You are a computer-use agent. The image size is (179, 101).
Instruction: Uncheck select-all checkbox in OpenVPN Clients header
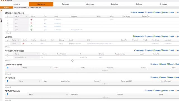[x=8, y=68]
